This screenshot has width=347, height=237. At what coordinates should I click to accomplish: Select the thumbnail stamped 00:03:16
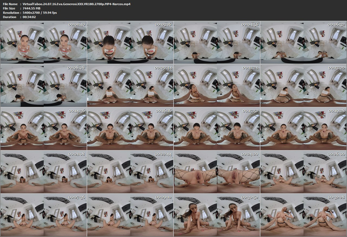pos(130,42)
